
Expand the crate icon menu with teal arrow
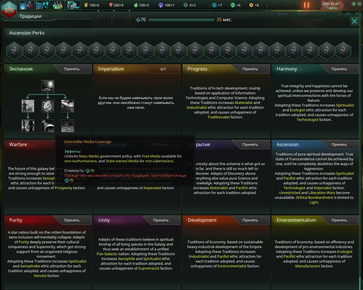[x=73, y=5]
